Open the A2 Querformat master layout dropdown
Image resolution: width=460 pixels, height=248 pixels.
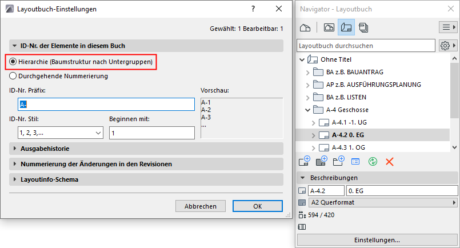pos(383,202)
